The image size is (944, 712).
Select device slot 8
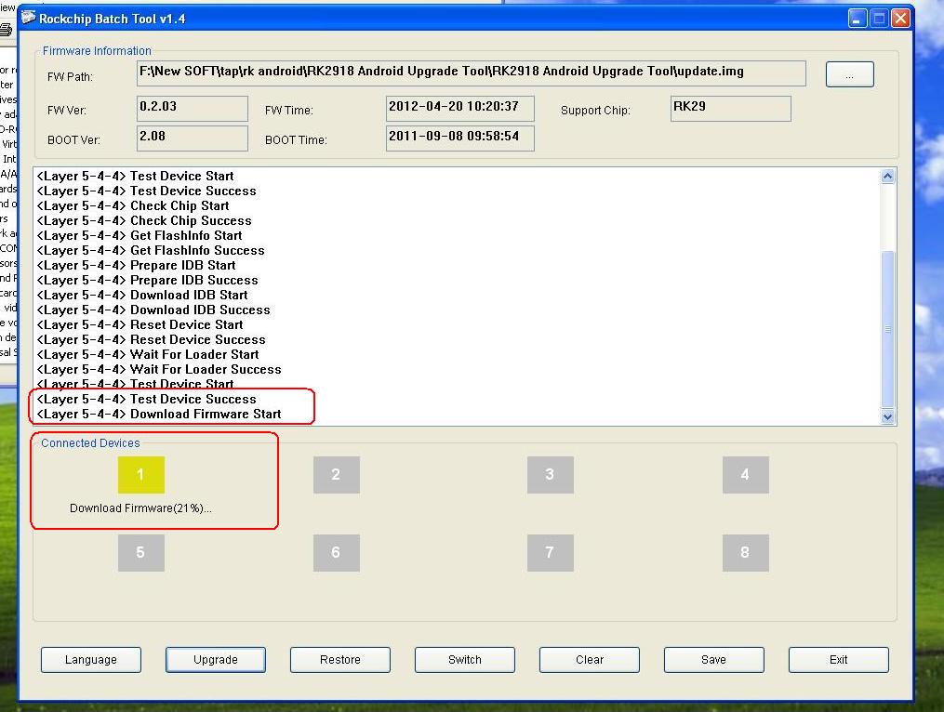(745, 552)
